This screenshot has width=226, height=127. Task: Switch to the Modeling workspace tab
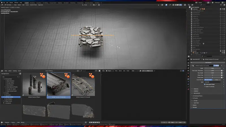[32, 3]
